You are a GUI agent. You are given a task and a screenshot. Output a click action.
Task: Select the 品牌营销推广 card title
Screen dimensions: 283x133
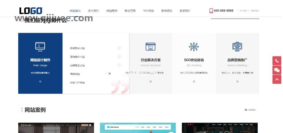(x=237, y=60)
